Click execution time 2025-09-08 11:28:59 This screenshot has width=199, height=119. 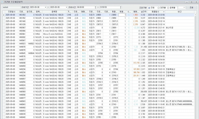(x=156, y=95)
